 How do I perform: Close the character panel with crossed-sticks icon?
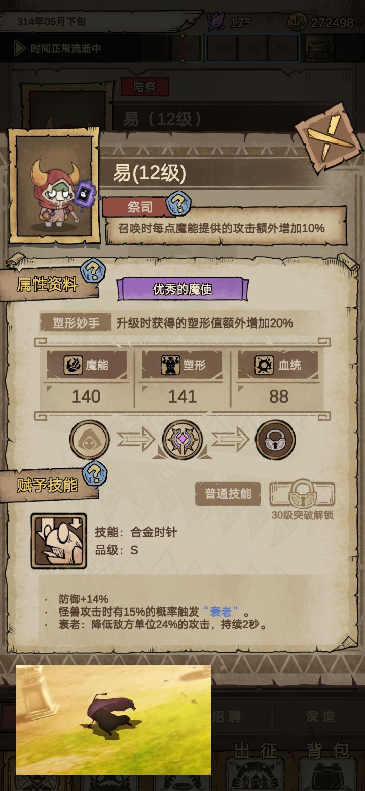[x=330, y=138]
